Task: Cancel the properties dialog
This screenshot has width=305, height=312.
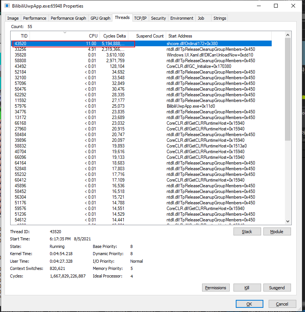Action: (282, 304)
